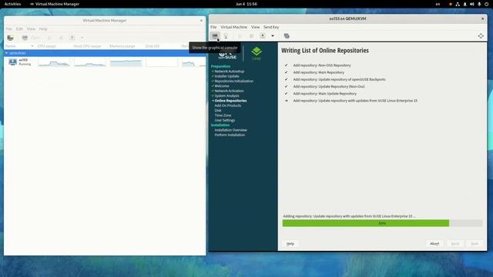This screenshot has width=493, height=277.
Task: Click the Next button in installer
Action: (475, 244)
